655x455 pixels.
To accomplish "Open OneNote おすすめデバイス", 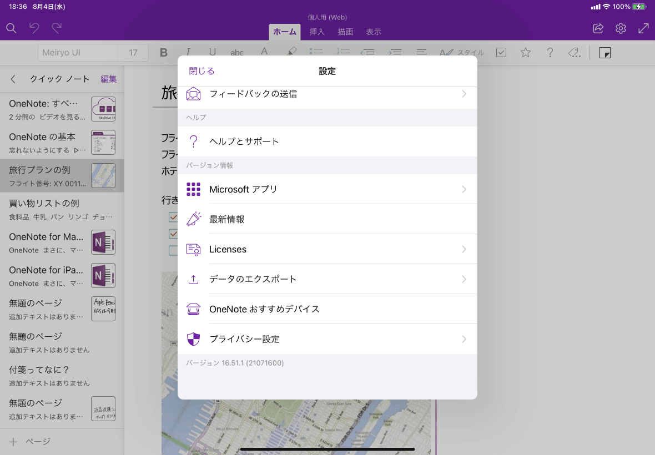I will coord(327,309).
